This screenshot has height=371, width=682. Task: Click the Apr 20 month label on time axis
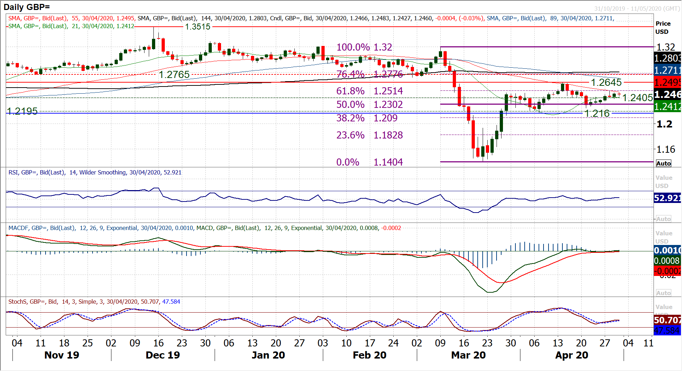[x=572, y=355]
